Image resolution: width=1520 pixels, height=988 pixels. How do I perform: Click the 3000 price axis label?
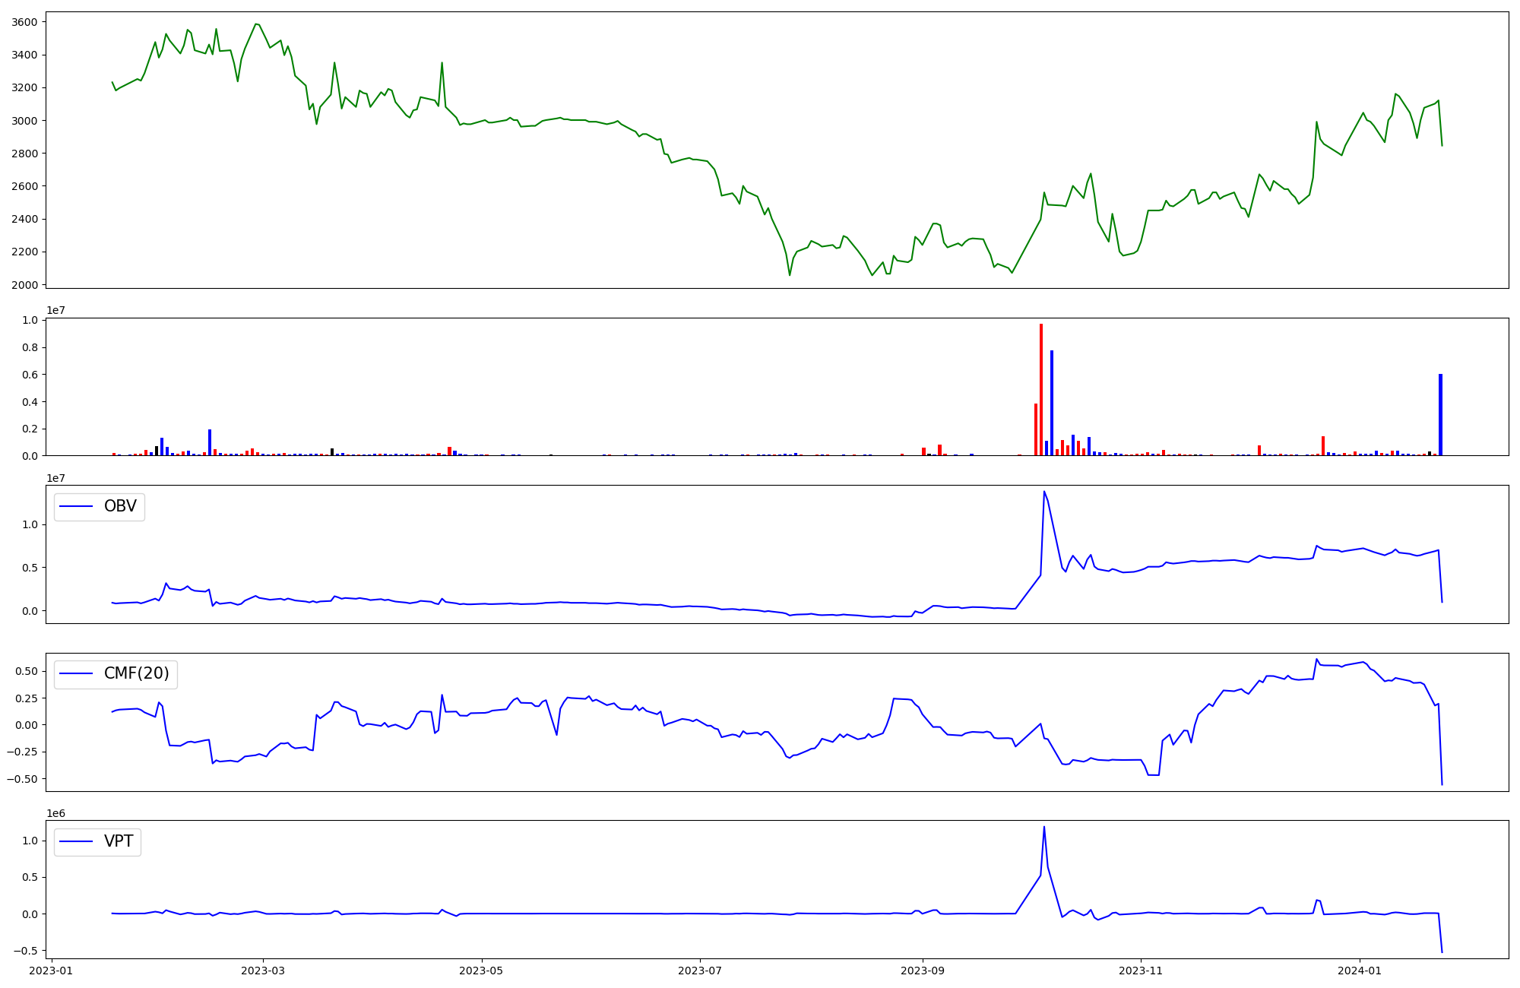coord(24,120)
